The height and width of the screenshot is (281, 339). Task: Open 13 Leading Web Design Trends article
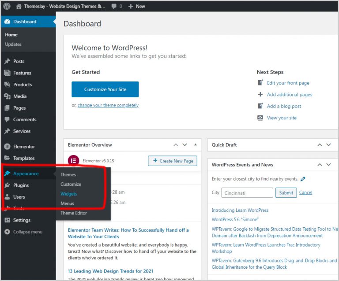[110, 271]
